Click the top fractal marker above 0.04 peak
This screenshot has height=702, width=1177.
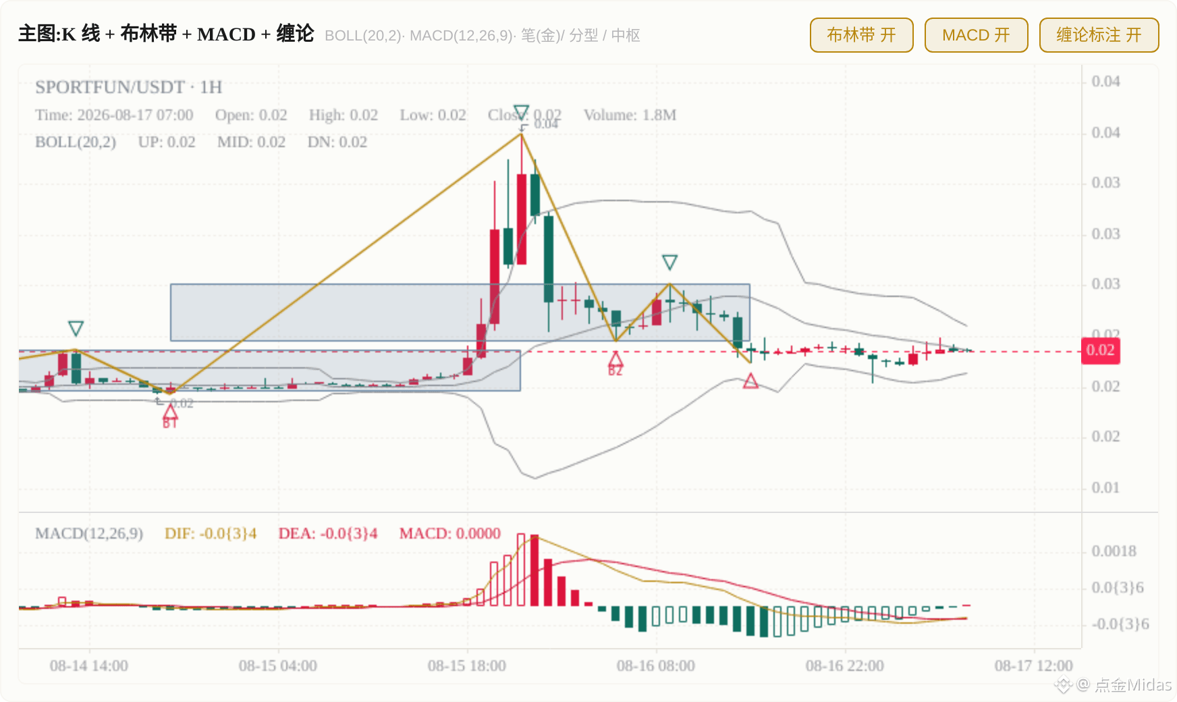point(521,111)
